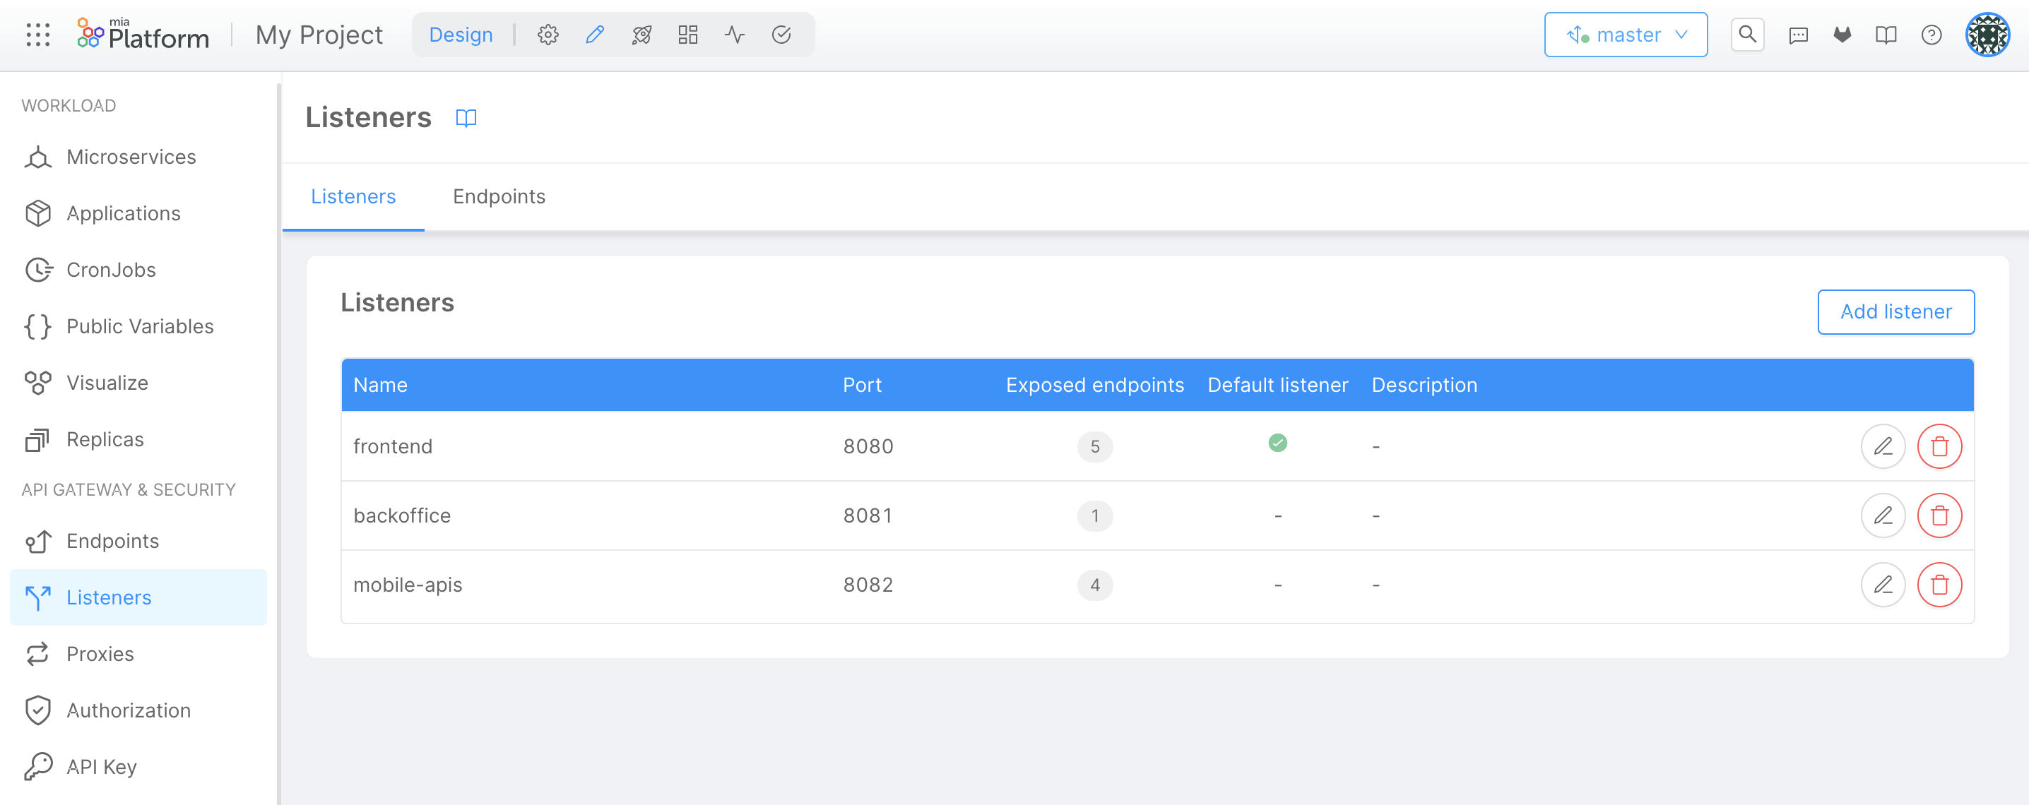Switch to the Endpoints tab
This screenshot has height=805, width=2029.
click(x=499, y=197)
